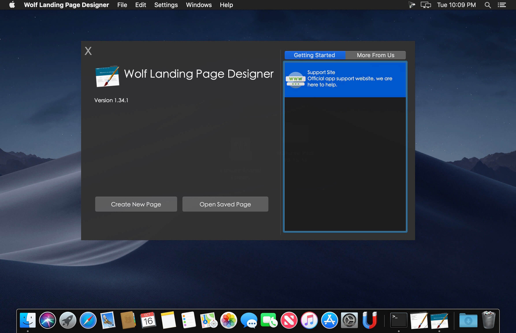This screenshot has height=333, width=516.
Task: Click the Version 1.34.1 text
Action: [111, 100]
